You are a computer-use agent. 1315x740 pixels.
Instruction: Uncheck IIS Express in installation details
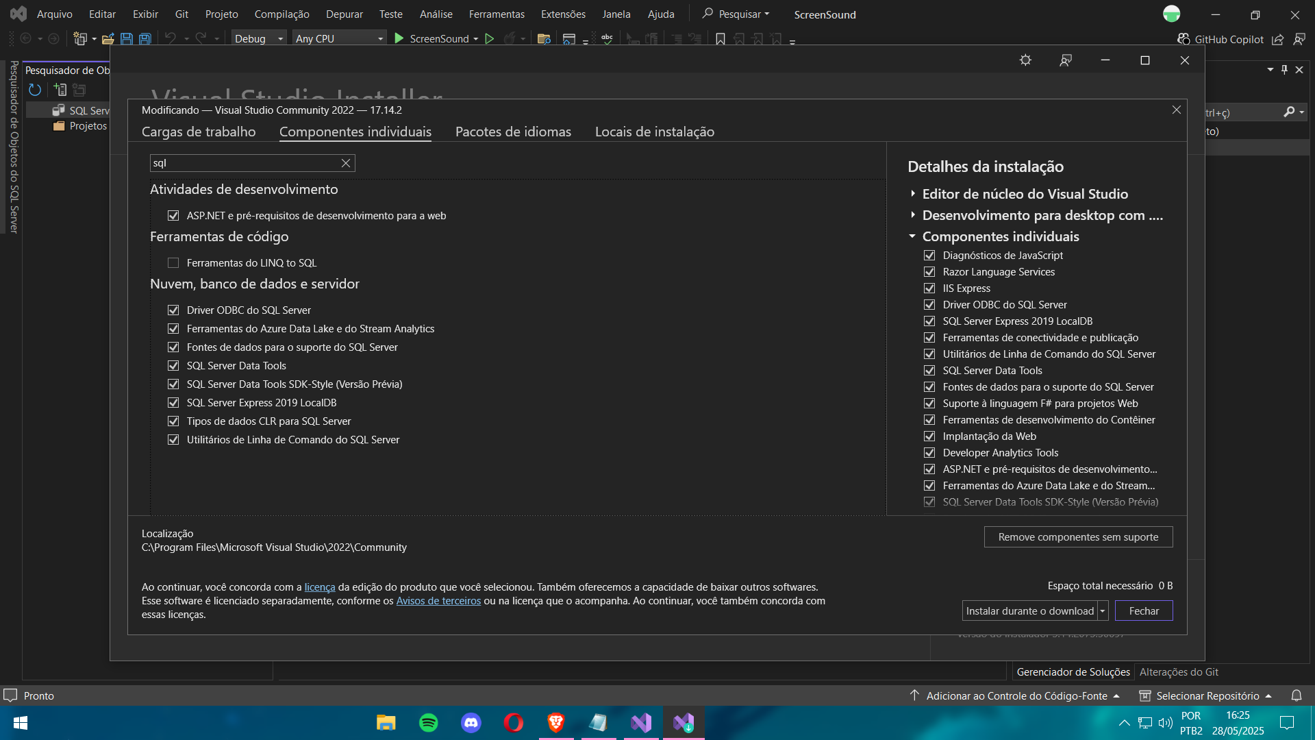coord(929,288)
